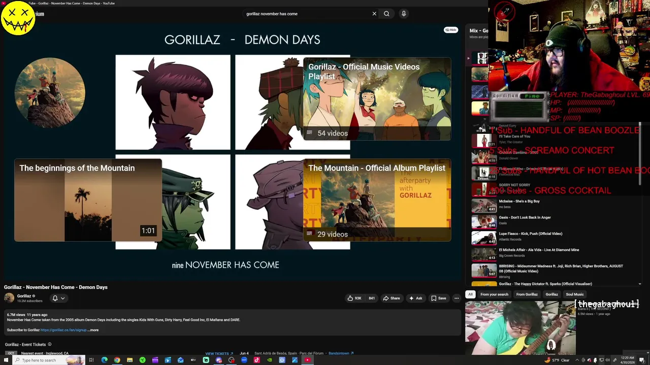Open the NVIDIA app from the taskbar
The image size is (650, 365).
click(x=269, y=360)
